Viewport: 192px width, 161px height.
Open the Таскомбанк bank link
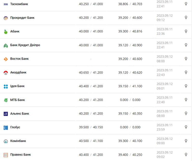[x=19, y=4]
